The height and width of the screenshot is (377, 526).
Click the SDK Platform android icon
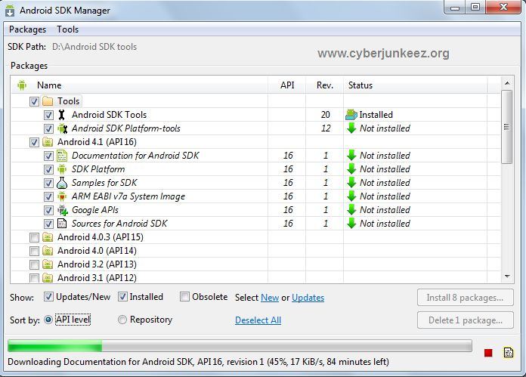point(62,169)
